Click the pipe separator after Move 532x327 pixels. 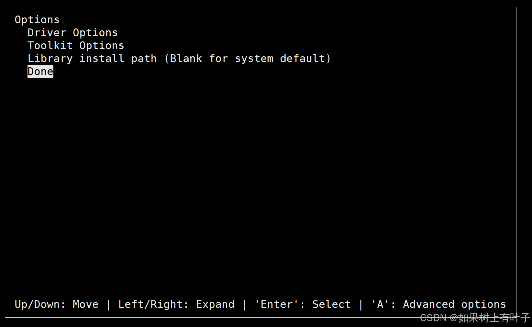pos(108,304)
